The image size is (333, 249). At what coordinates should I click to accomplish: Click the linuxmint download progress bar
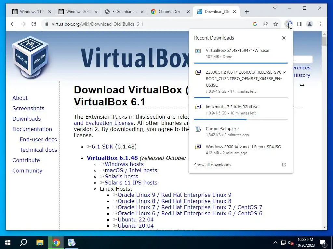coord(241,119)
